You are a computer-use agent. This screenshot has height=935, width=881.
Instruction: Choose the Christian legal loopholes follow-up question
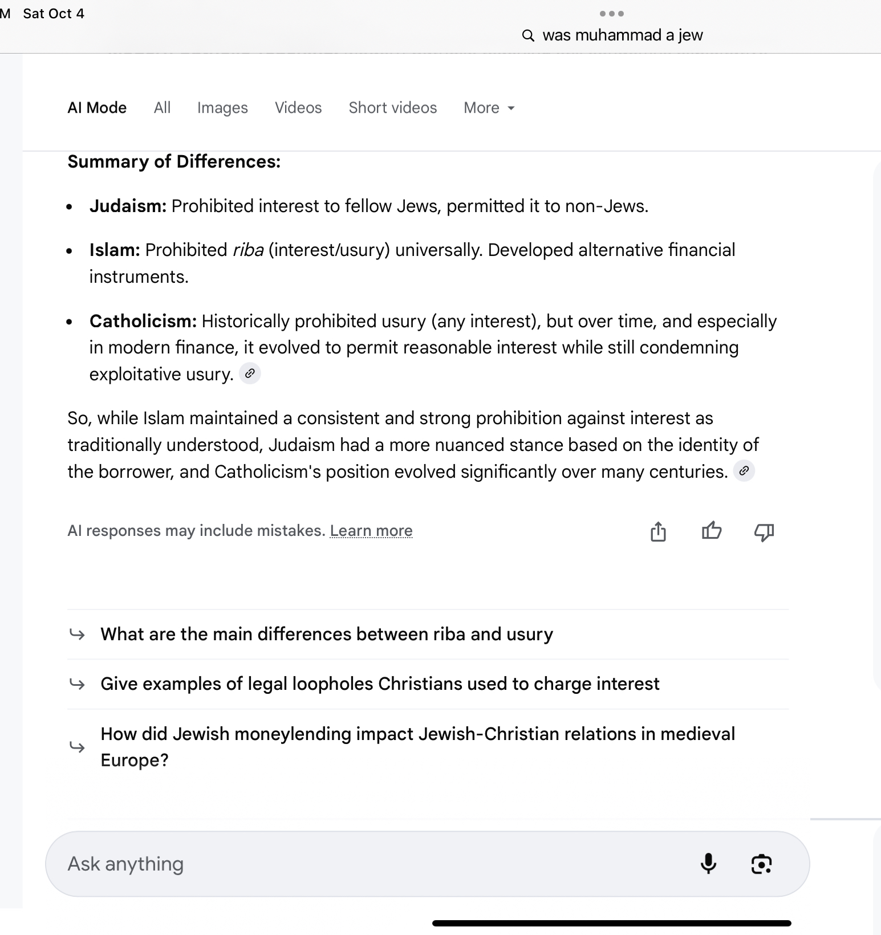pos(380,684)
